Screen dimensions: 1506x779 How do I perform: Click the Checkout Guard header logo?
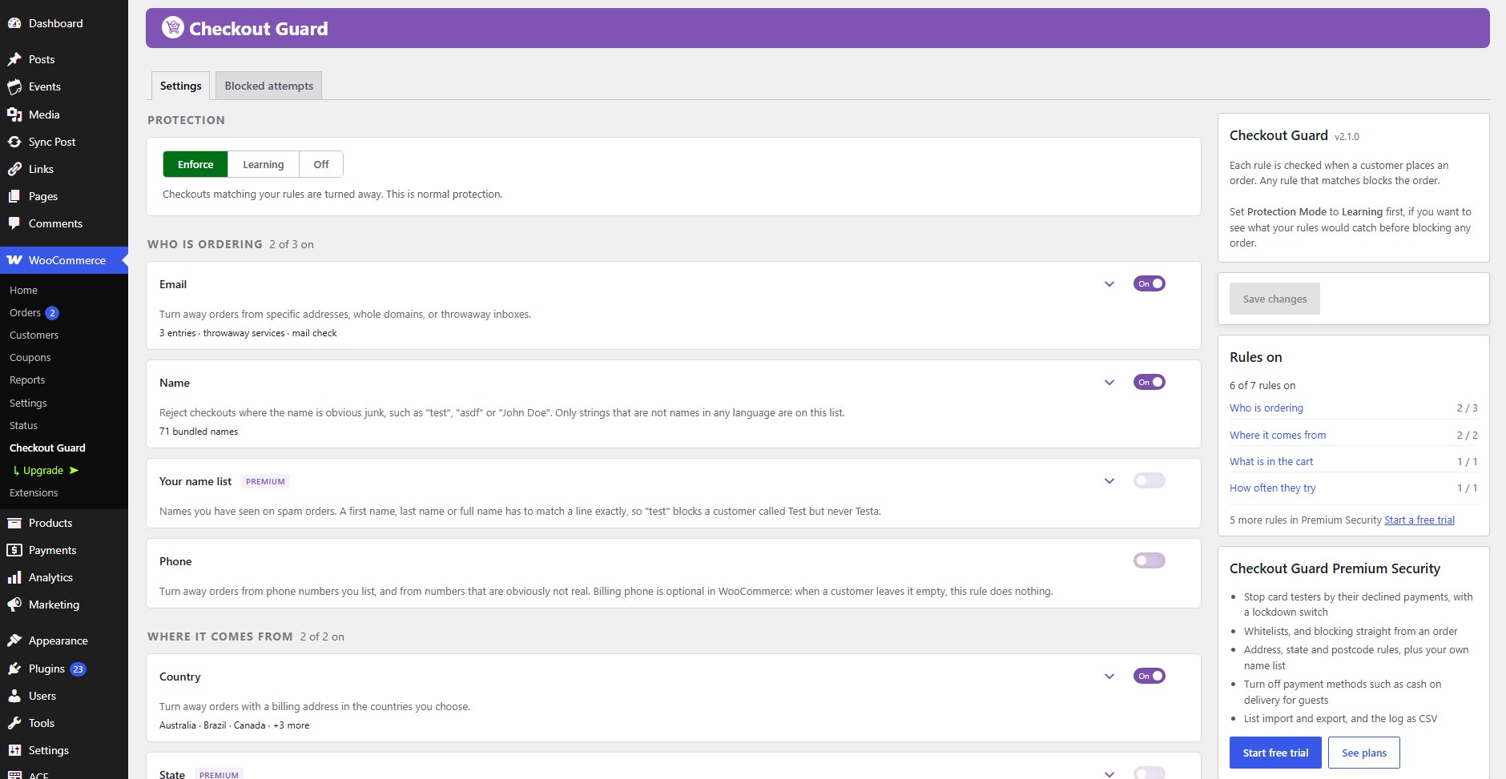pyautogui.click(x=173, y=28)
